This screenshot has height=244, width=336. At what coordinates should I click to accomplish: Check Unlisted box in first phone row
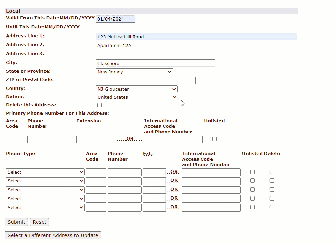tap(253, 172)
